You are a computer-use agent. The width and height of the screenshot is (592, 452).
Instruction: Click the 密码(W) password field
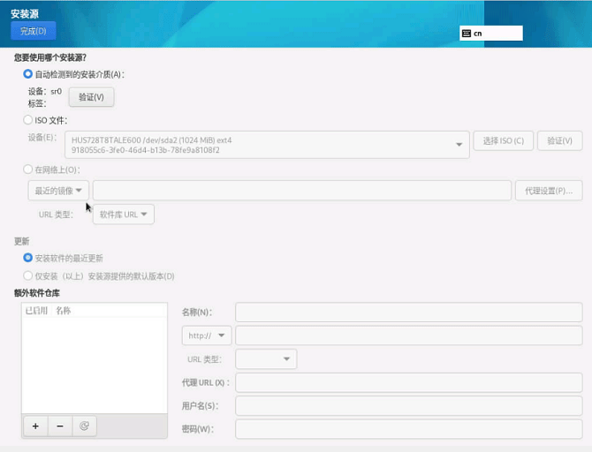[x=408, y=429]
